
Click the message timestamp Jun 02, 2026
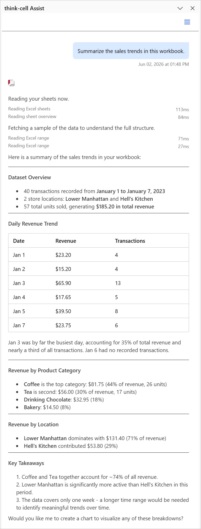[x=164, y=64]
